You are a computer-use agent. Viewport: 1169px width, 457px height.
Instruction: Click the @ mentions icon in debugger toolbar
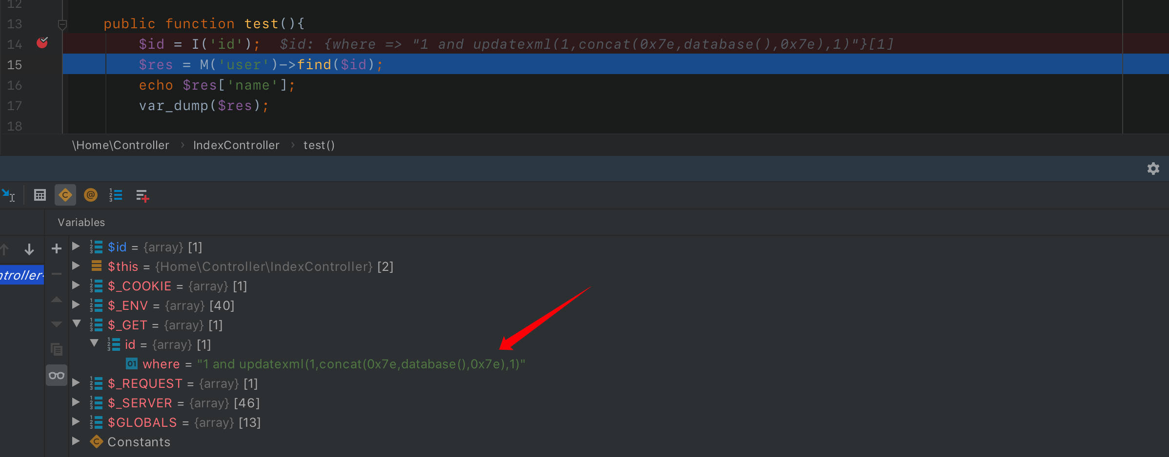pyautogui.click(x=91, y=195)
